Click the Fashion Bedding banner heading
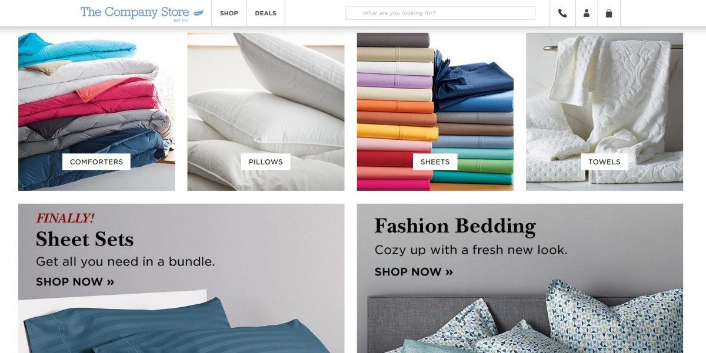 point(455,226)
